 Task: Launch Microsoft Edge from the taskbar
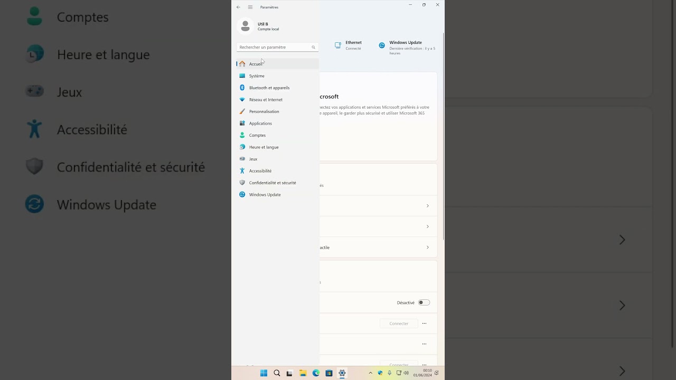click(x=316, y=373)
